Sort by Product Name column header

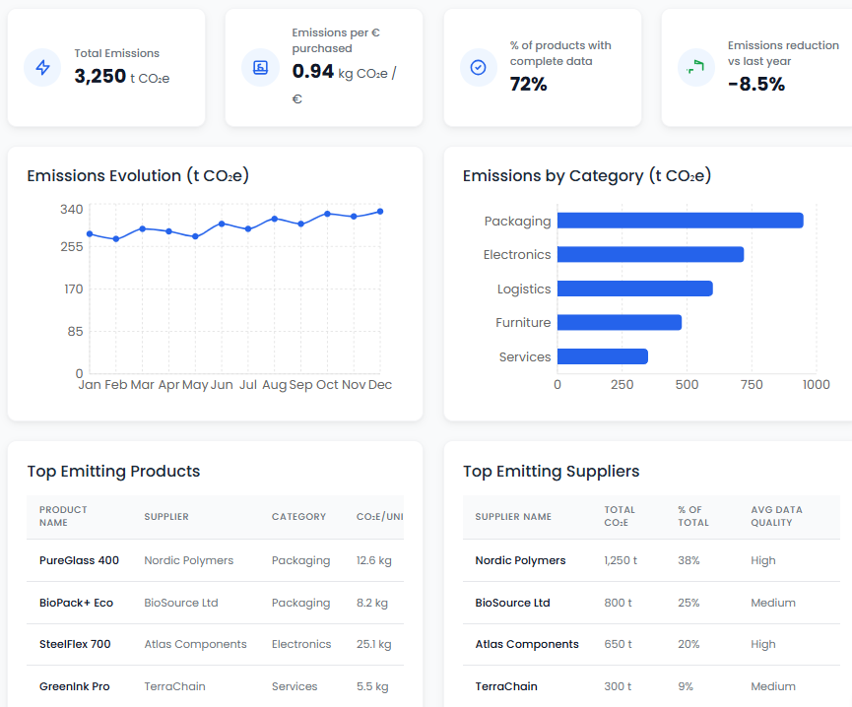click(x=63, y=516)
